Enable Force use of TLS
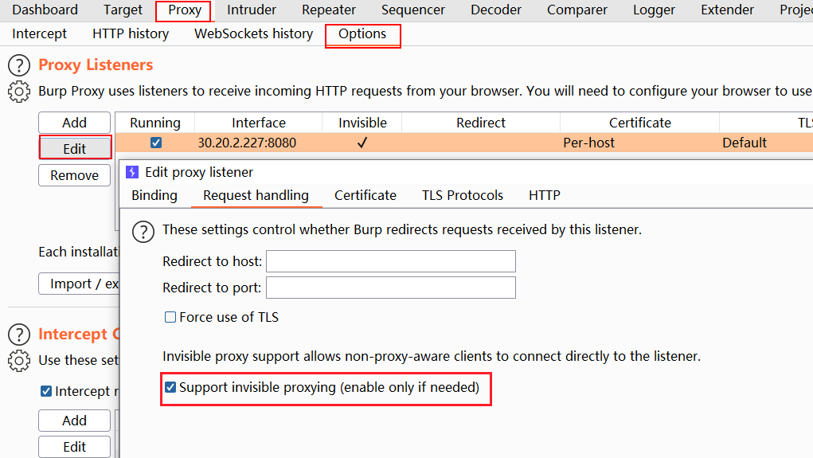The image size is (813, 458). pos(170,317)
